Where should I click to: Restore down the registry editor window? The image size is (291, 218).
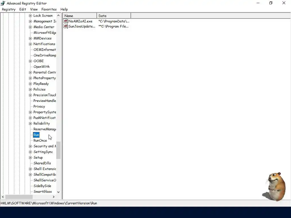[x=271, y=3]
